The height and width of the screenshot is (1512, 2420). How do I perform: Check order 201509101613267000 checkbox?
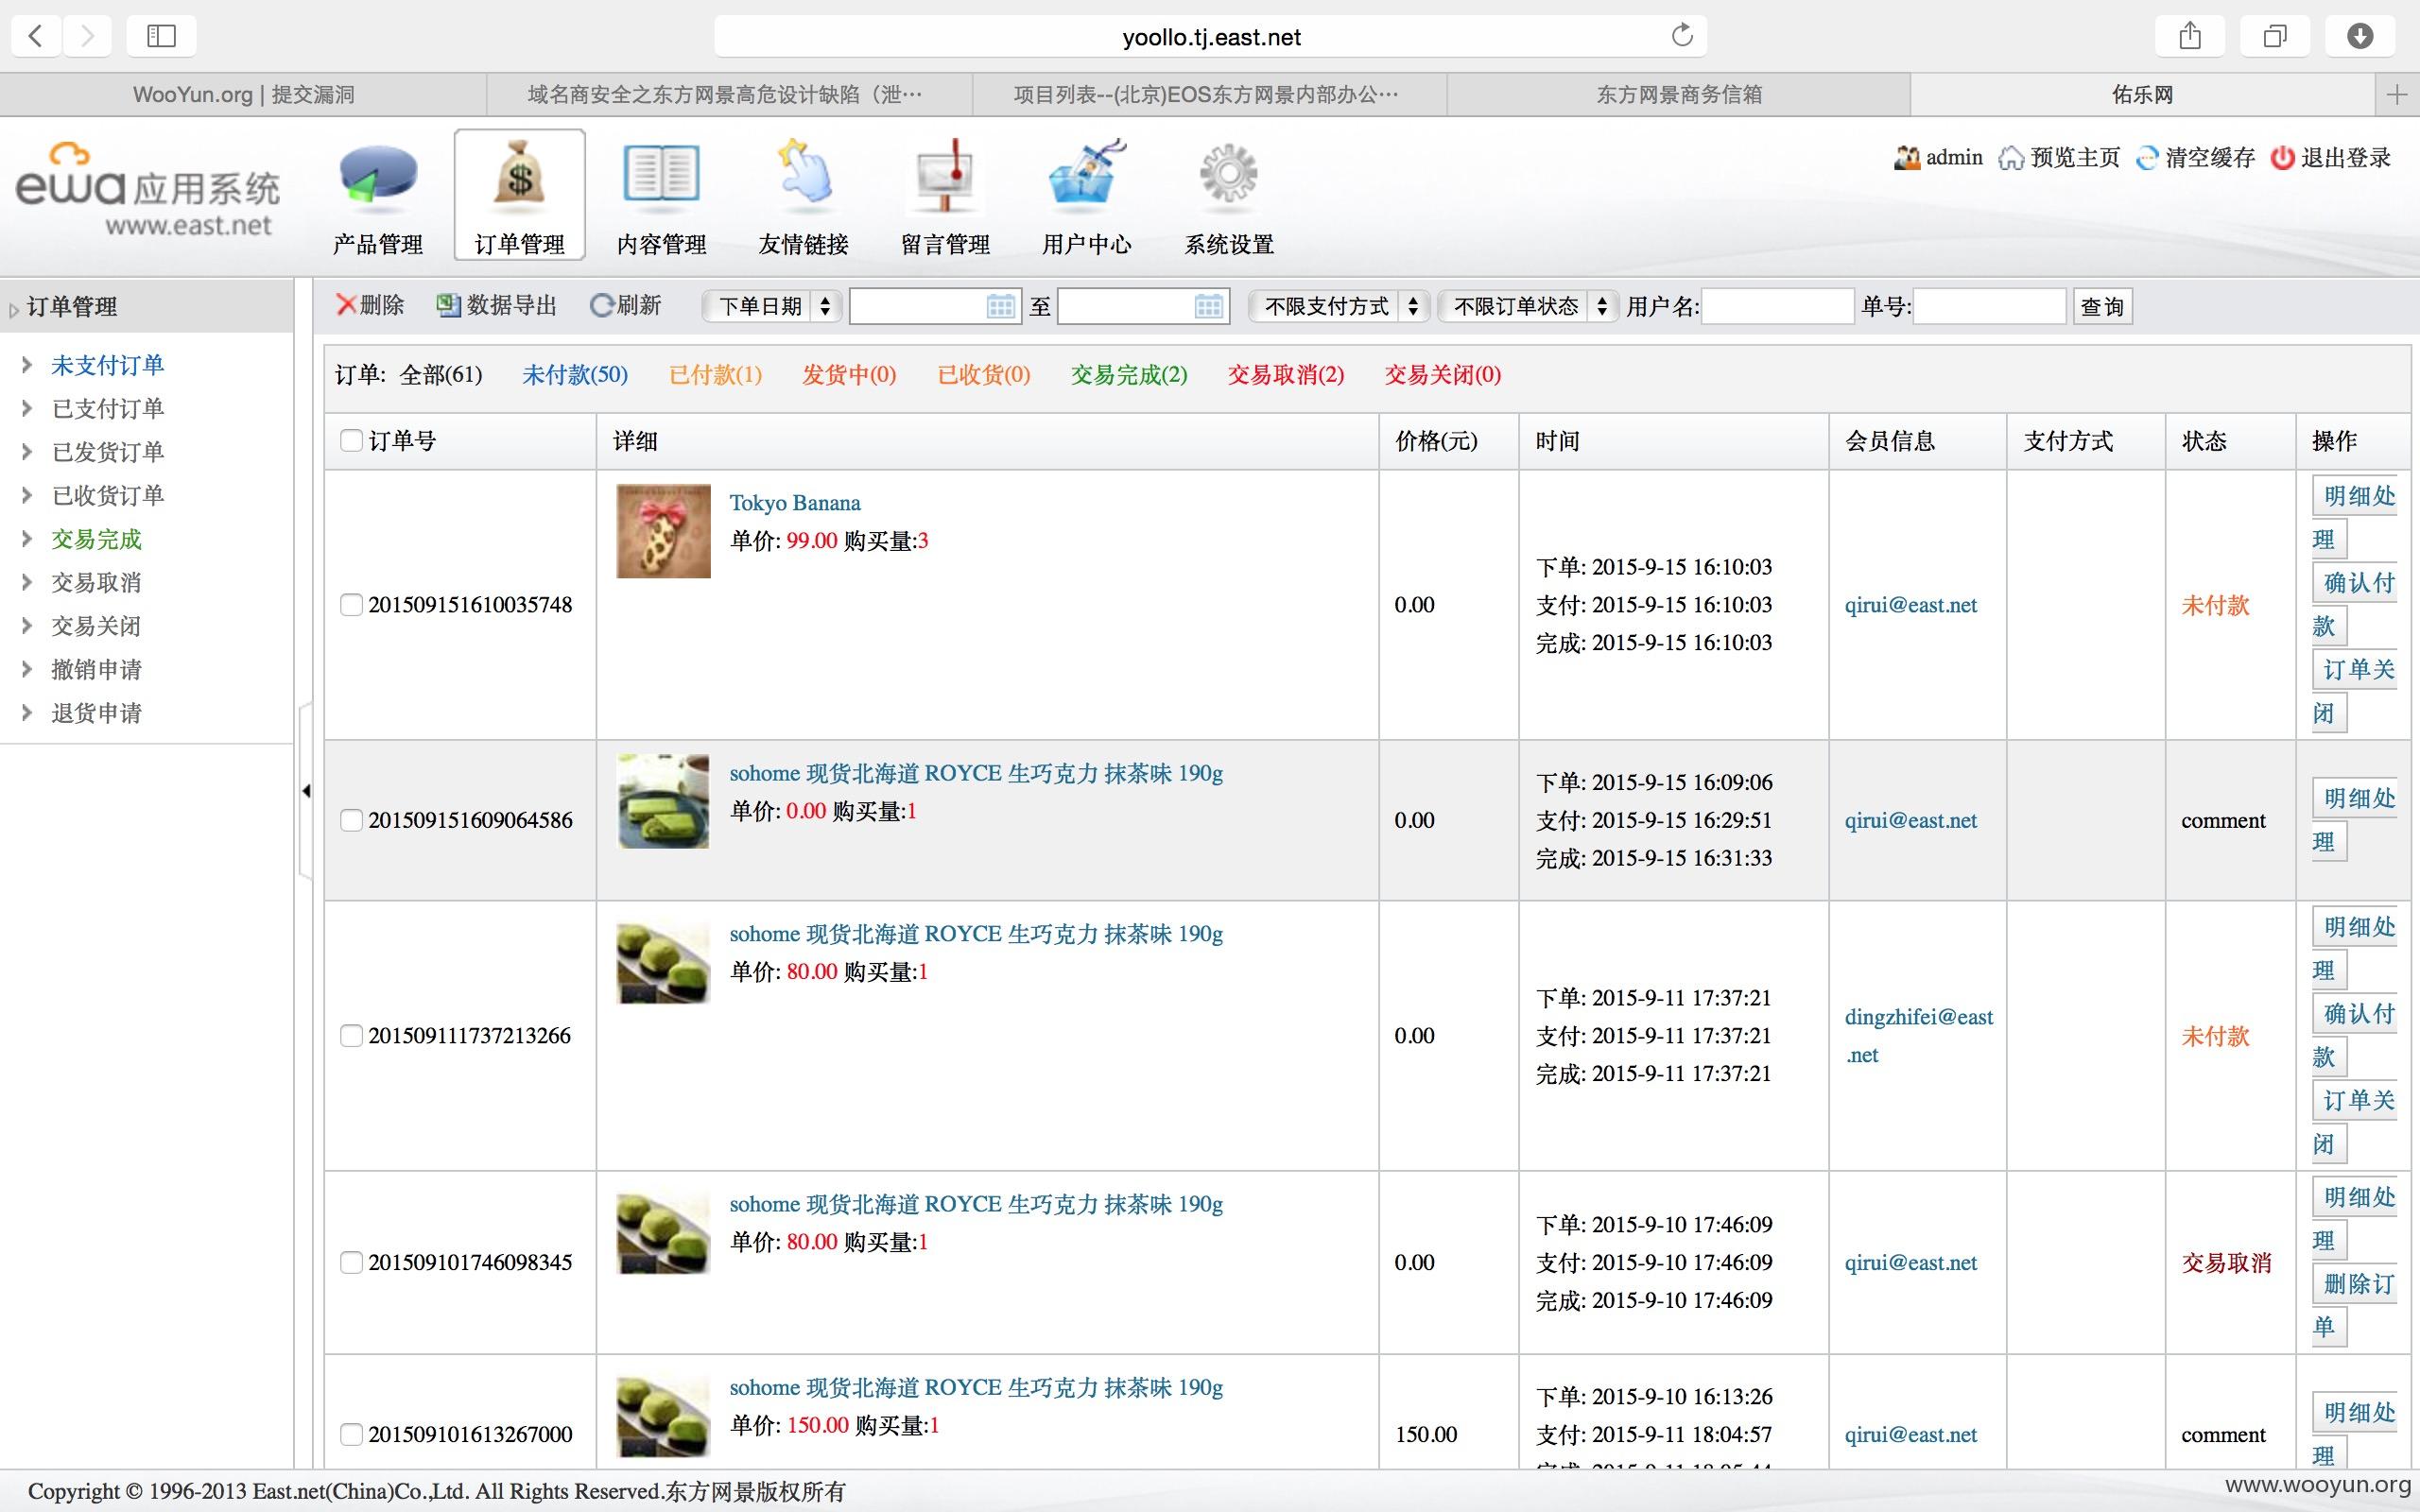[351, 1434]
